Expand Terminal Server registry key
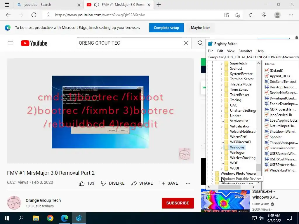 pyautogui.click(x=221, y=79)
